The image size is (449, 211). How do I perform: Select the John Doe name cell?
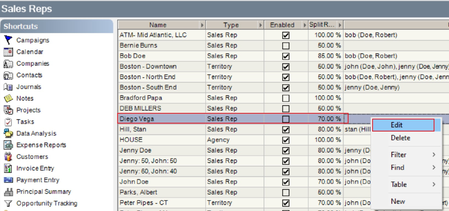point(162,182)
